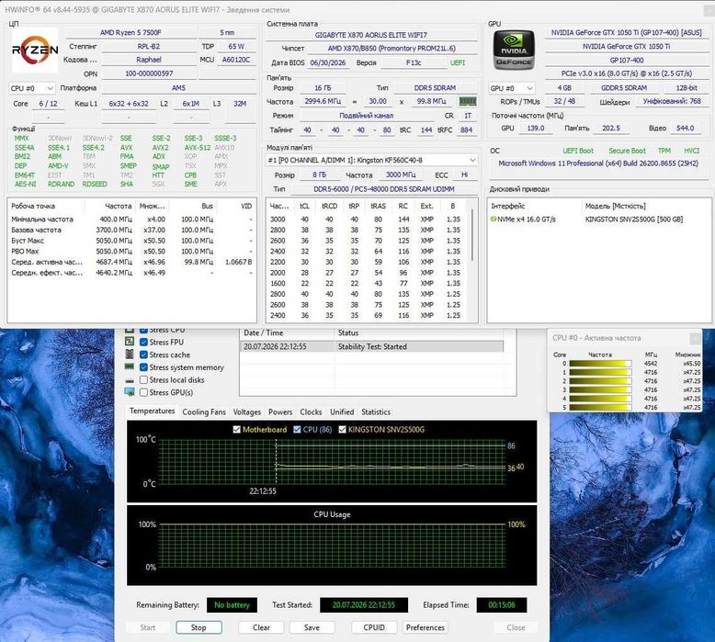The width and height of the screenshot is (715, 642).
Task: Click the memory frequency 2994.6 МГц value
Action: pos(323,101)
